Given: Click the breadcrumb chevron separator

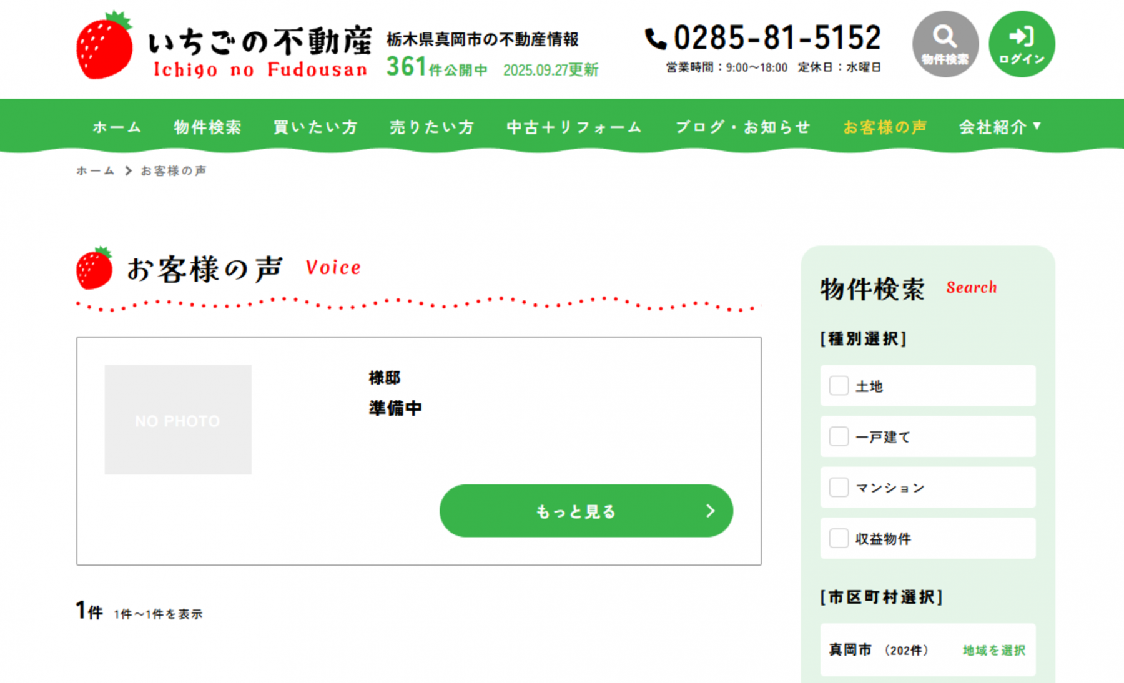Looking at the screenshot, I should click(x=128, y=171).
